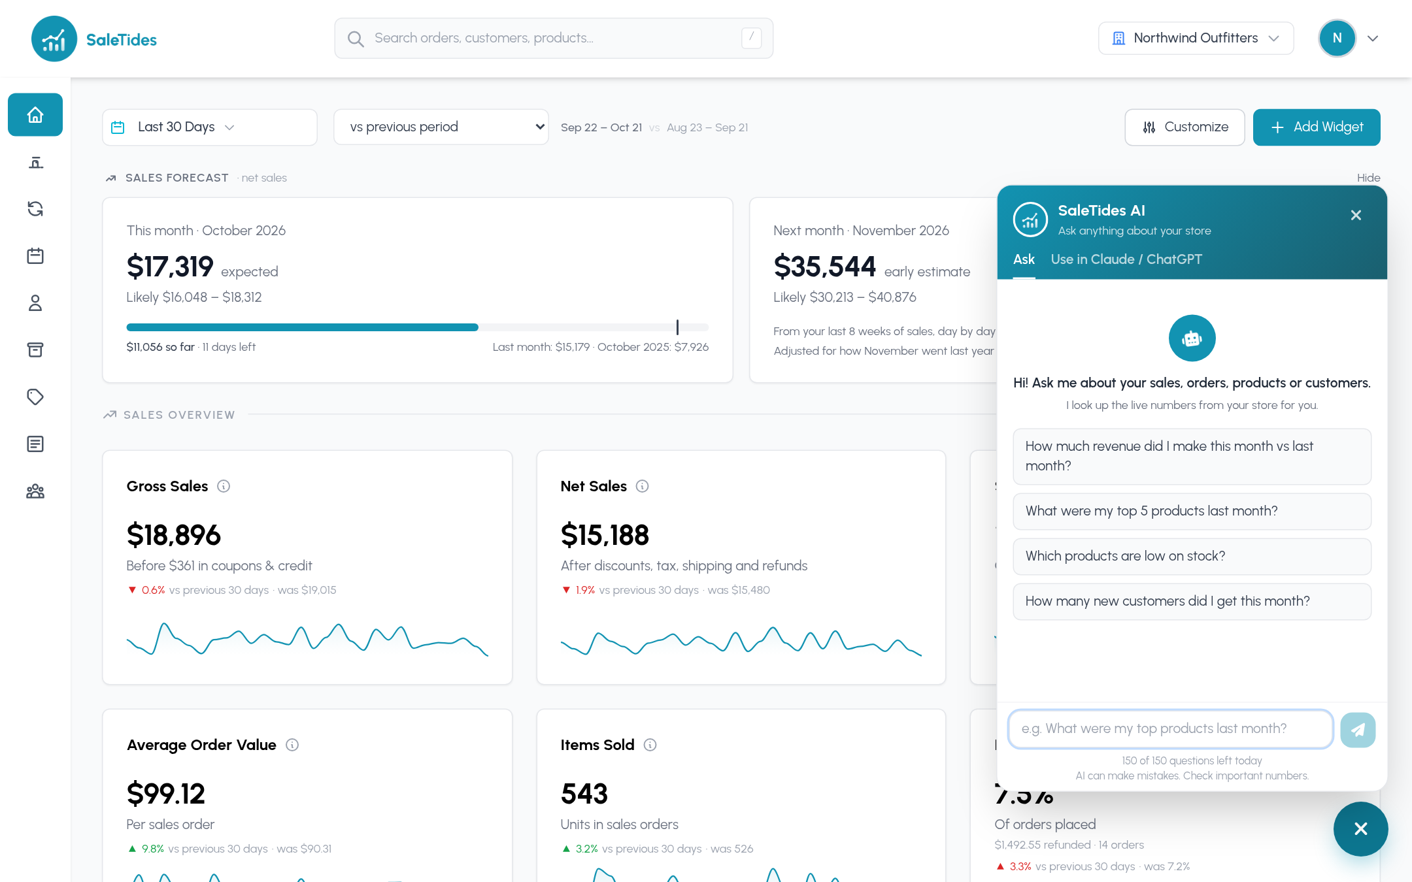Click the Items Sold info icon
Screen dimensions: 1412x882
coord(650,745)
